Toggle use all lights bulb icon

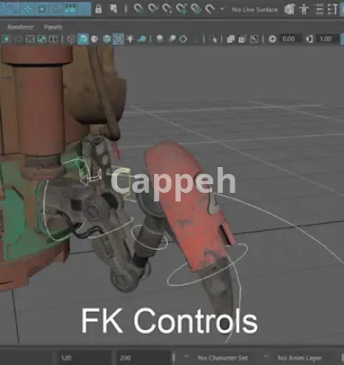click(130, 39)
